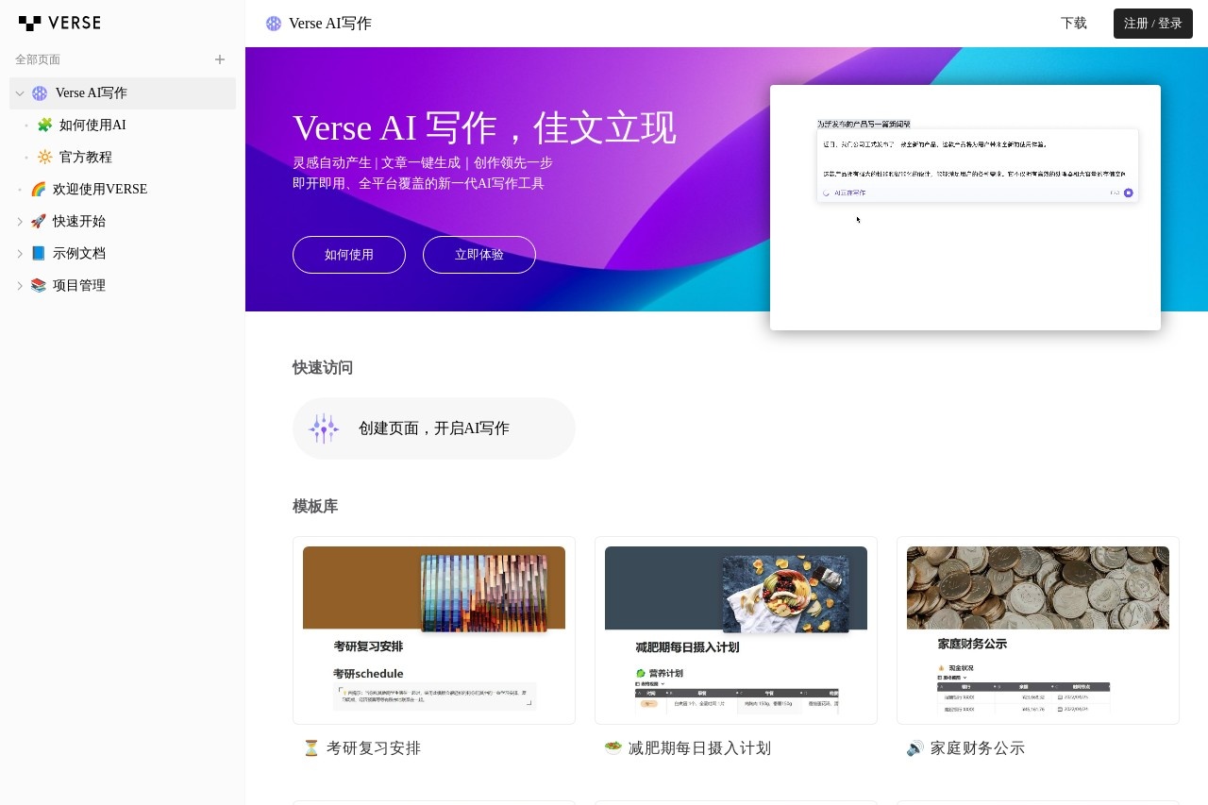Click the 家庭财务公示 template title
This screenshot has width=1208, height=805.
[978, 748]
